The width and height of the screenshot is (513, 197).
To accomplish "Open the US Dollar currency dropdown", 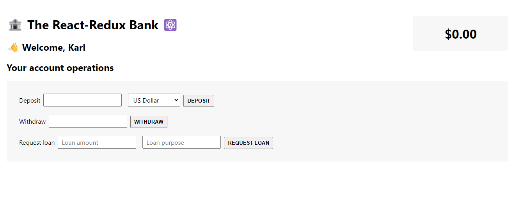I will [154, 100].
